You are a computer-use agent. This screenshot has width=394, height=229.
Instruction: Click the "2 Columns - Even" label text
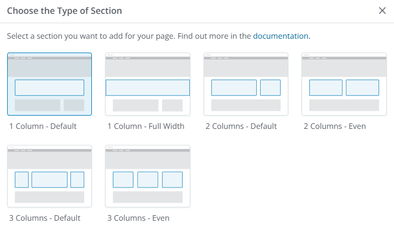click(335, 126)
